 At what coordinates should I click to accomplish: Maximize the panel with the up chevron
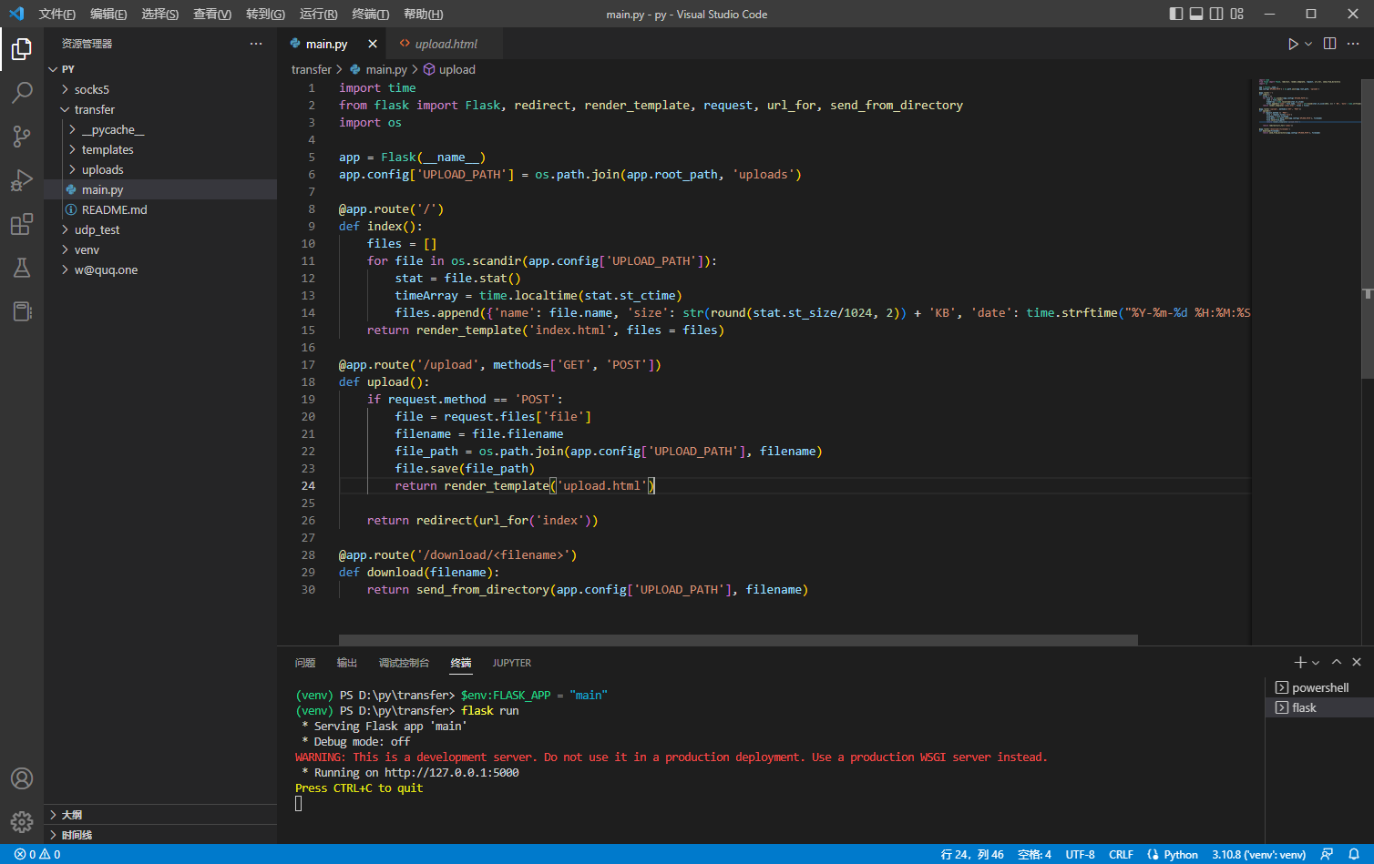1337,662
